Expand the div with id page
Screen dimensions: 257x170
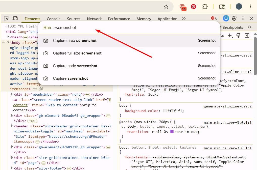pos(12,158)
